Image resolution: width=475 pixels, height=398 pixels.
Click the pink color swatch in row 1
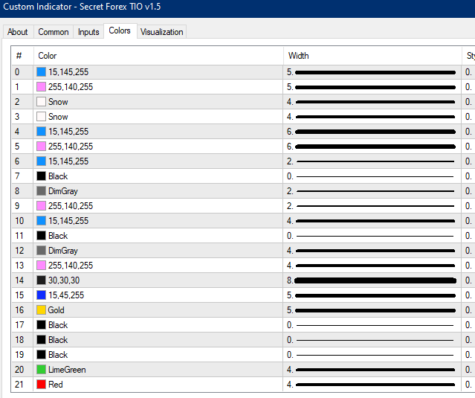(x=41, y=87)
